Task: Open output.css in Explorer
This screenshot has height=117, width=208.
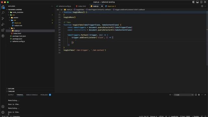Action: tap(18, 25)
